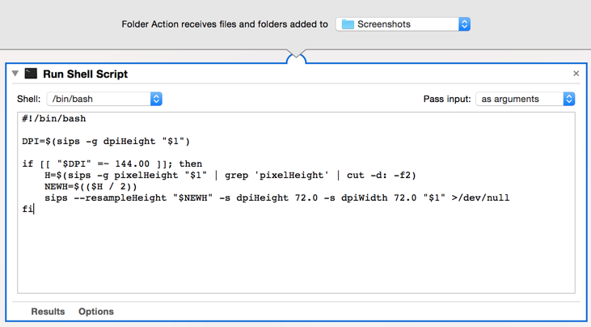The height and width of the screenshot is (327, 591).
Task: Place the cursor after the final fi
Action: [33, 210]
